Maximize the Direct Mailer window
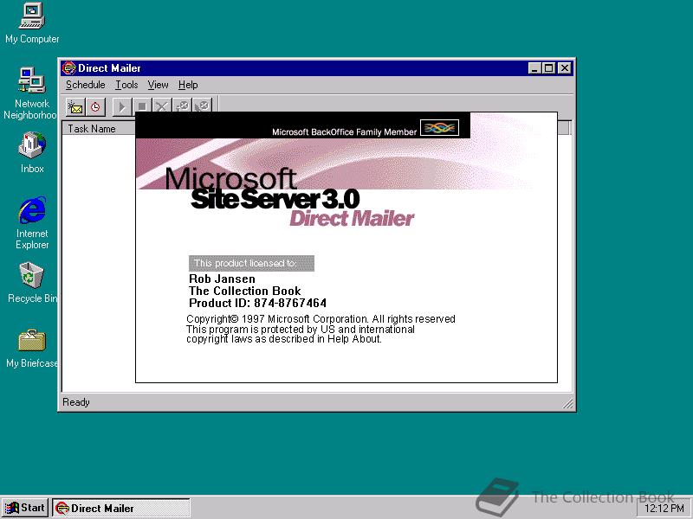 tap(549, 68)
